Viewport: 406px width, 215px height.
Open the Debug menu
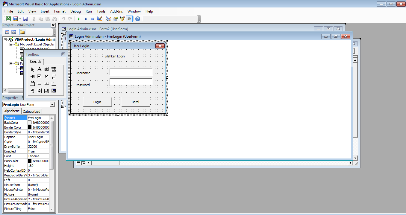point(75,11)
